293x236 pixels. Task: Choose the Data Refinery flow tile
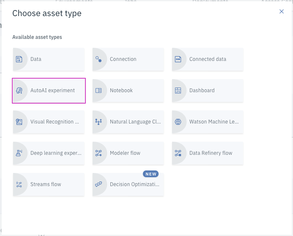click(208, 153)
